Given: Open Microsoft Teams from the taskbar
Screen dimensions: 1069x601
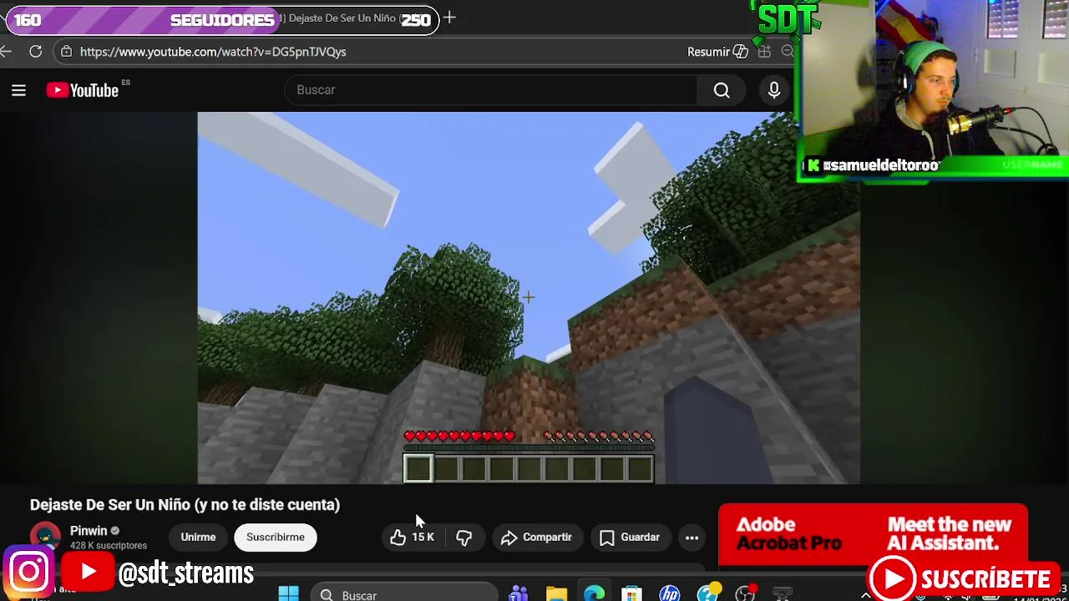Looking at the screenshot, I should point(519,594).
